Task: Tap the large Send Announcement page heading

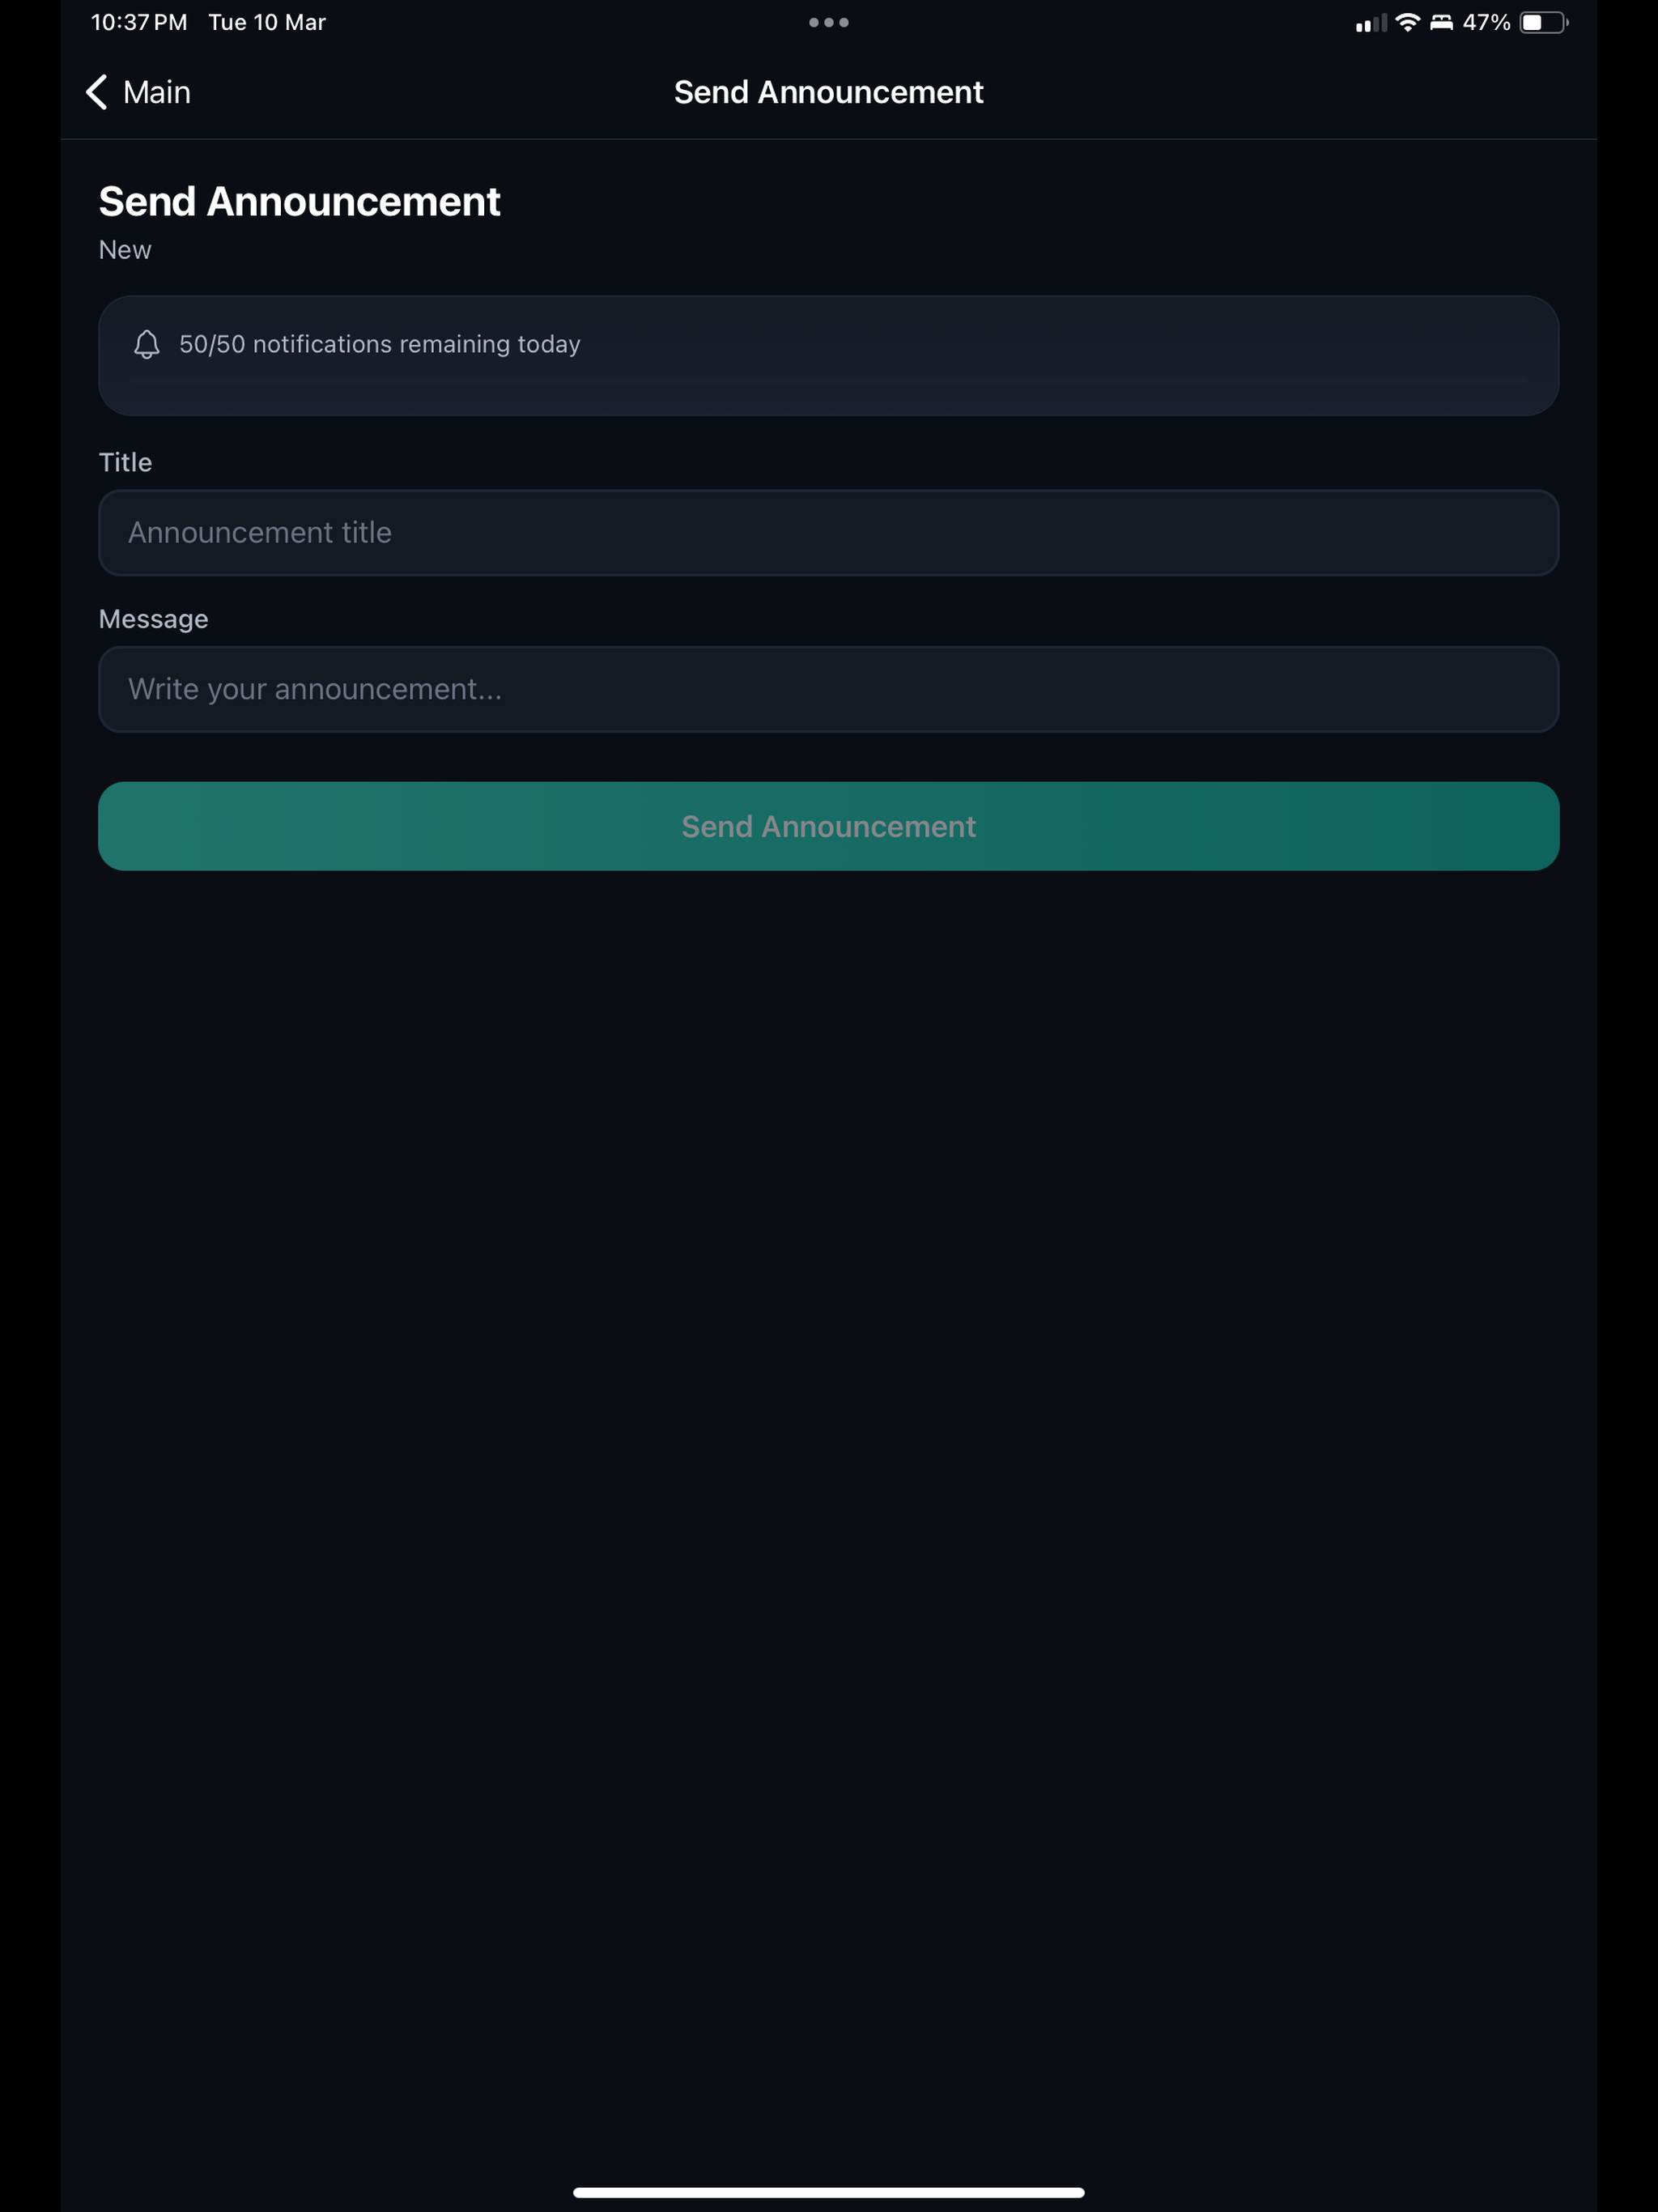Action: coord(299,202)
